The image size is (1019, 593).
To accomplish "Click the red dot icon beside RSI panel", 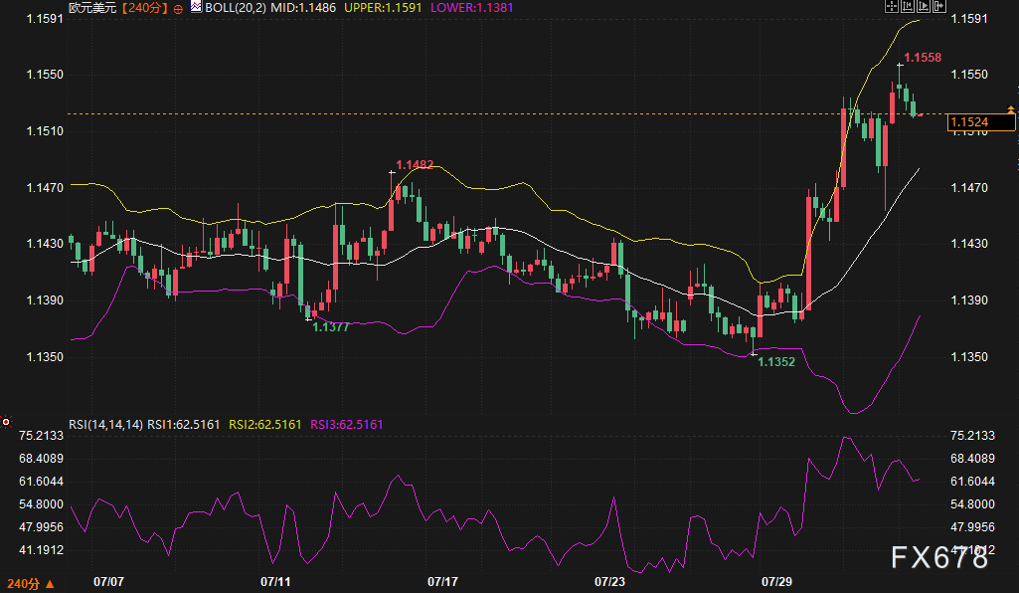I will point(6,422).
